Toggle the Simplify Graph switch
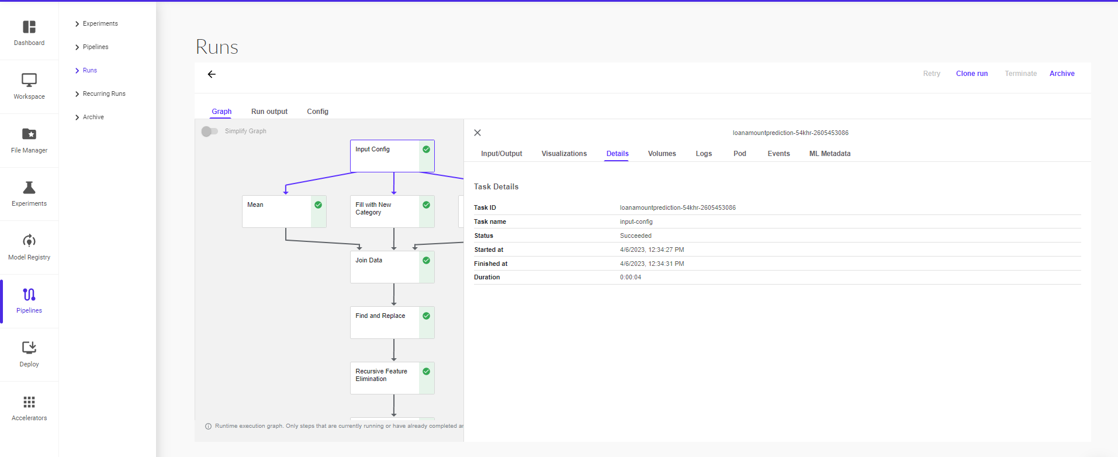Image resolution: width=1118 pixels, height=457 pixels. tap(210, 131)
